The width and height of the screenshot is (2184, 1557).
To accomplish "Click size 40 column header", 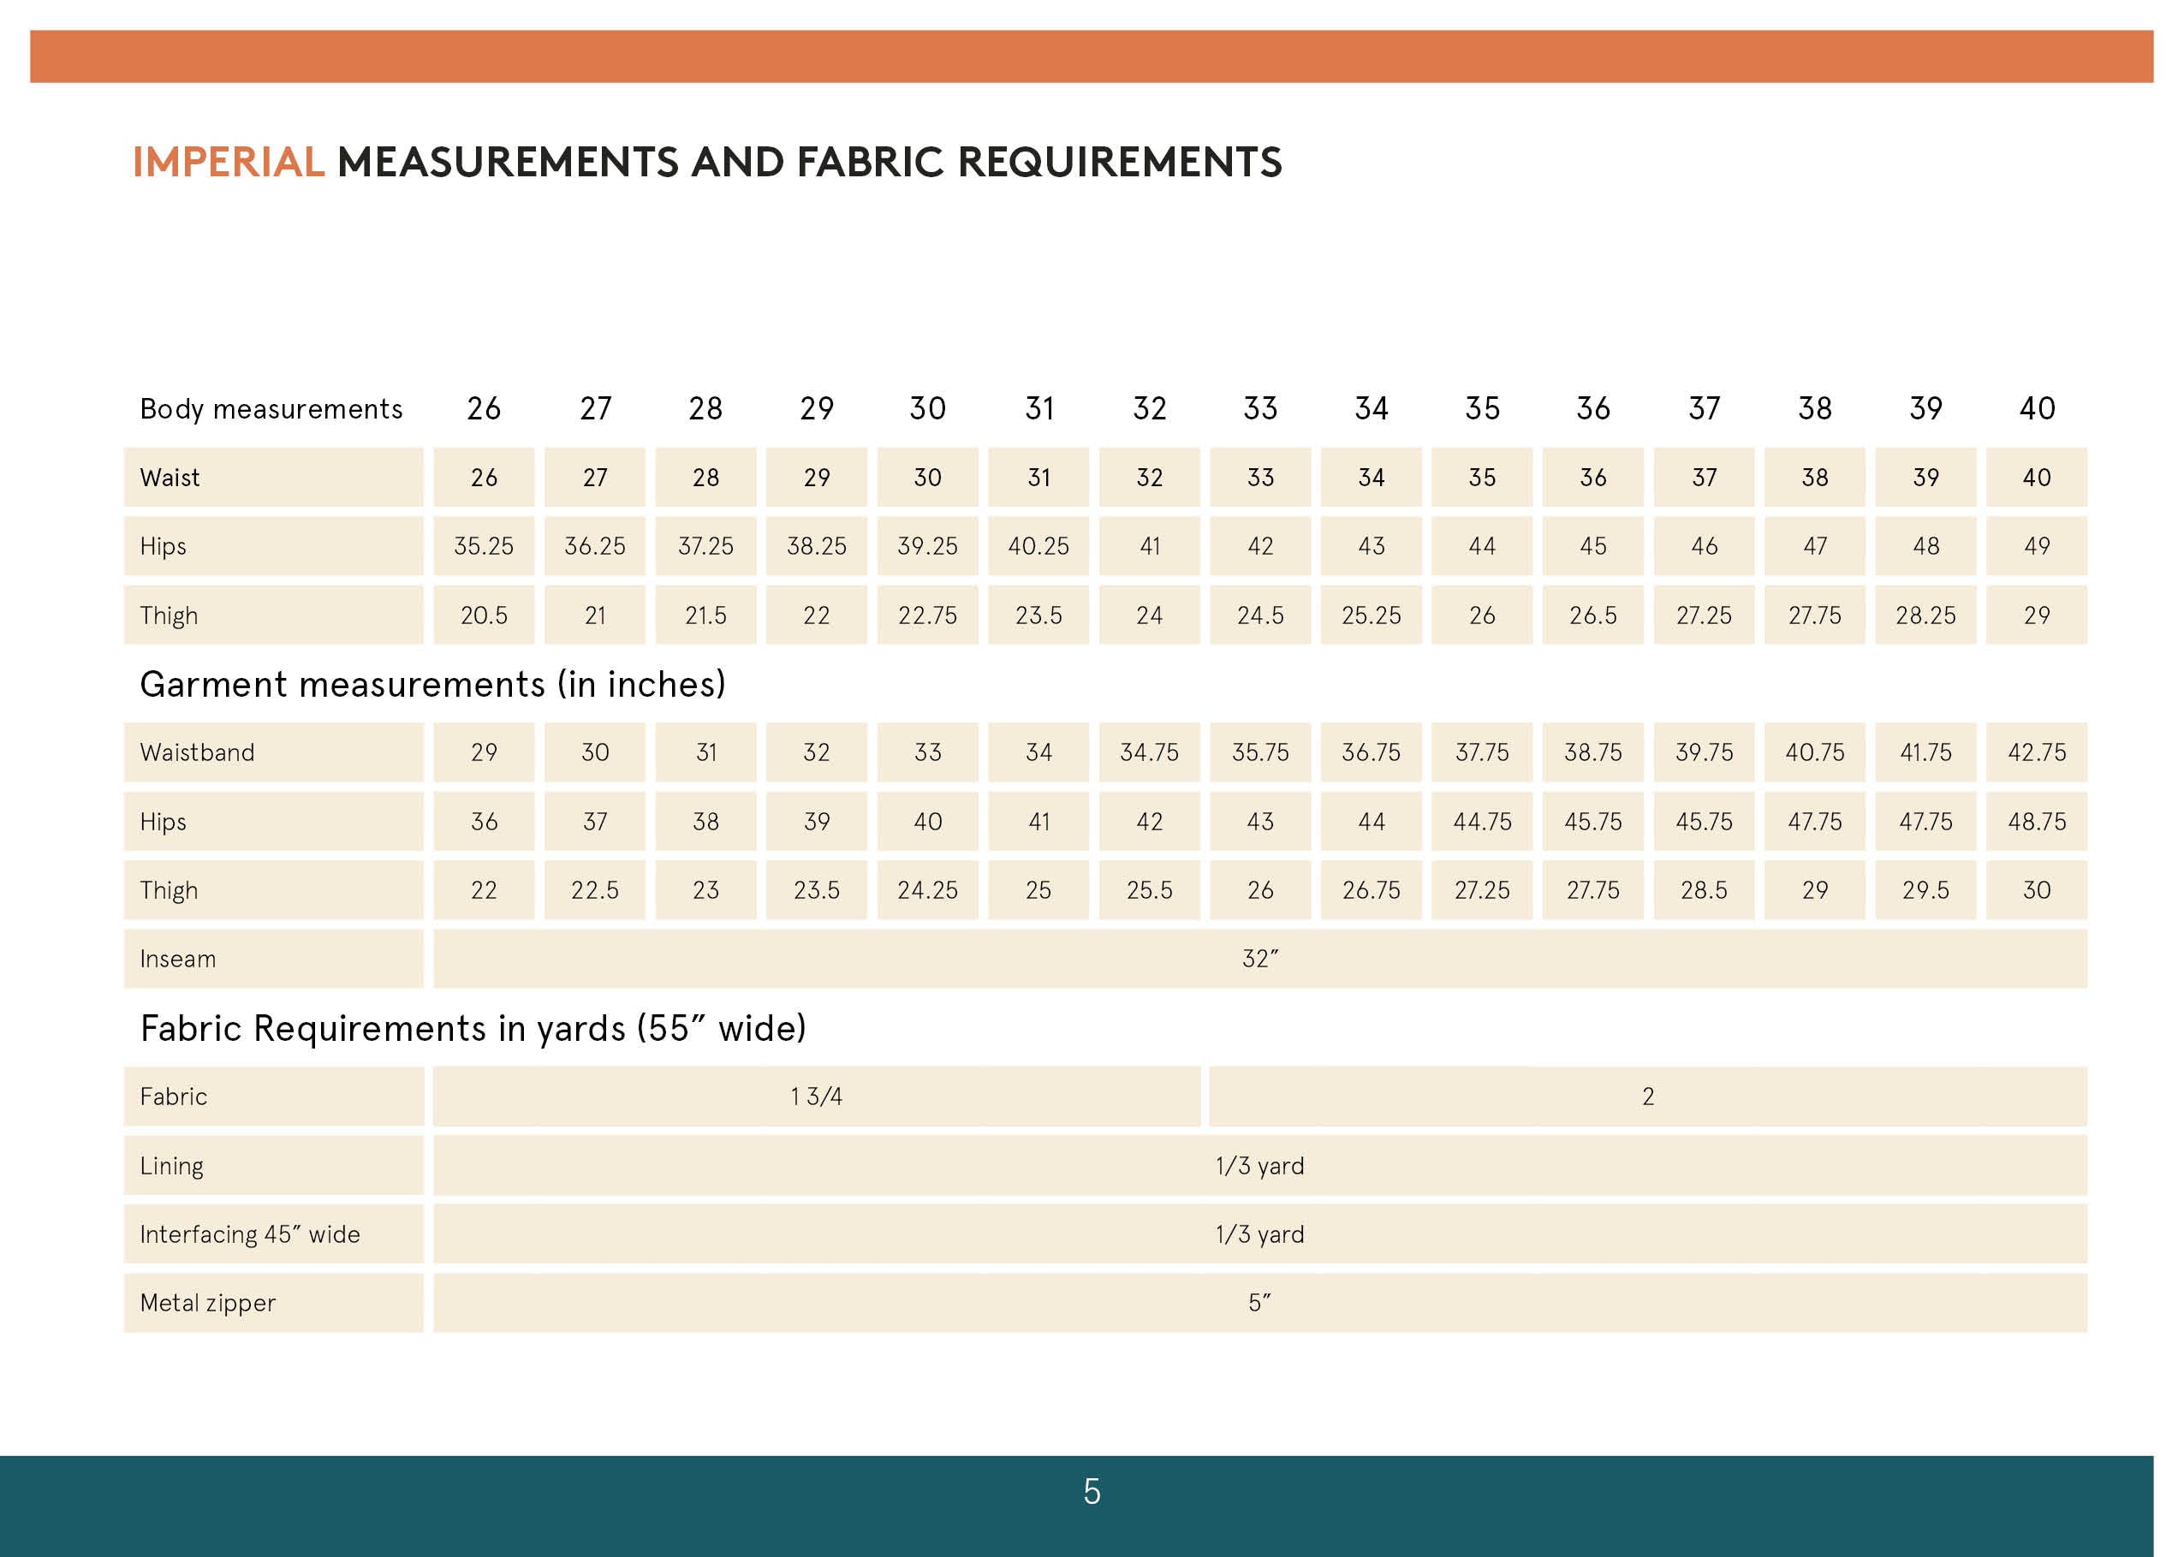I will click(x=2037, y=409).
